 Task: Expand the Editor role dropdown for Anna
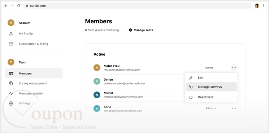(211, 109)
